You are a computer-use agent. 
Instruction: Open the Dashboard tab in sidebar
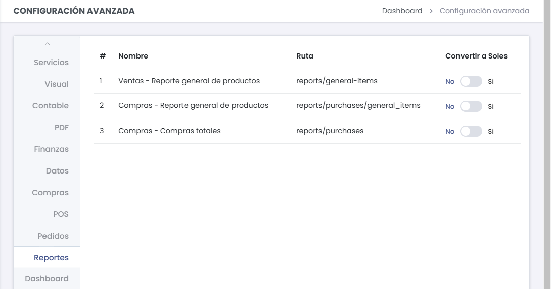click(47, 279)
